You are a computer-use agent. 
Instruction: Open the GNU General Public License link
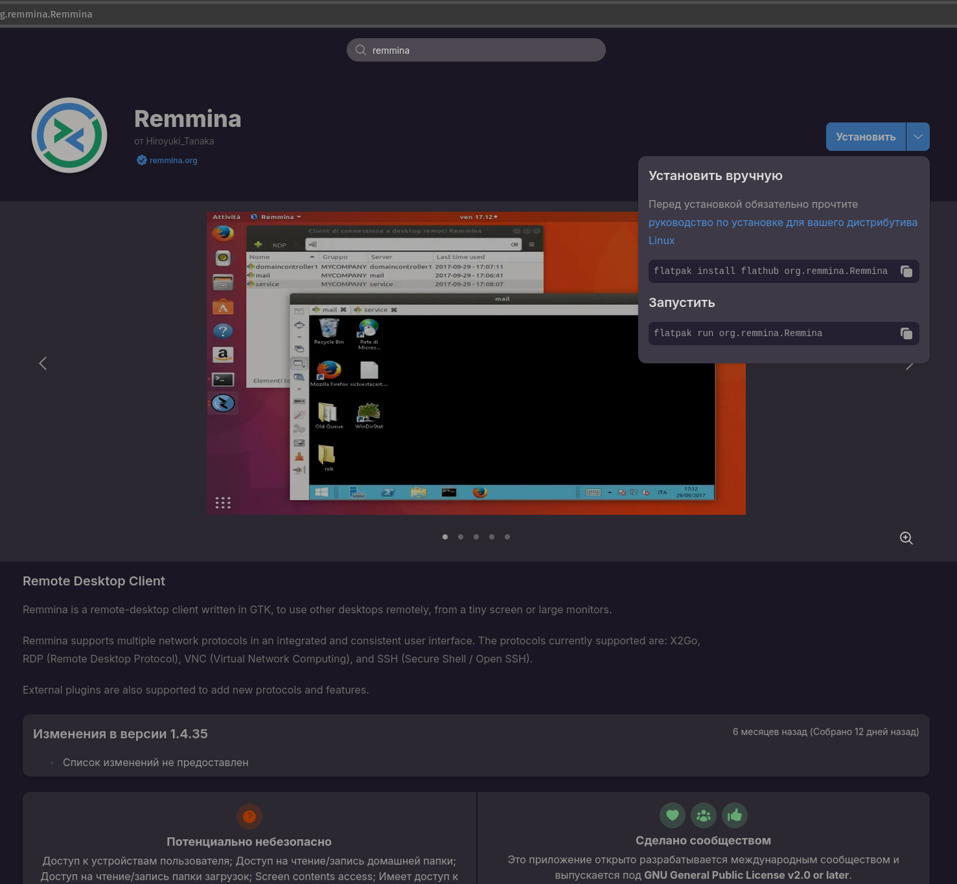pos(746,875)
